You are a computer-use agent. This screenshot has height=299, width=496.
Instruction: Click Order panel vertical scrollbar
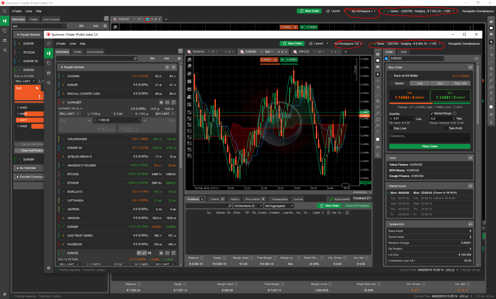pos(478,94)
